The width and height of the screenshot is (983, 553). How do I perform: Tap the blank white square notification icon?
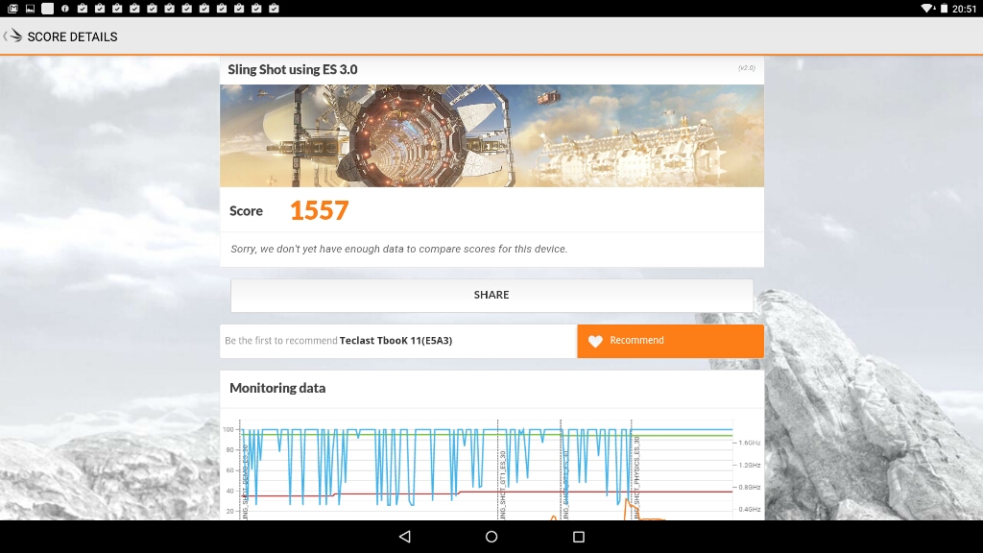48,8
